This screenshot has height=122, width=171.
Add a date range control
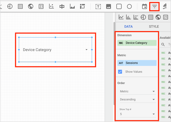click(x=144, y=6)
